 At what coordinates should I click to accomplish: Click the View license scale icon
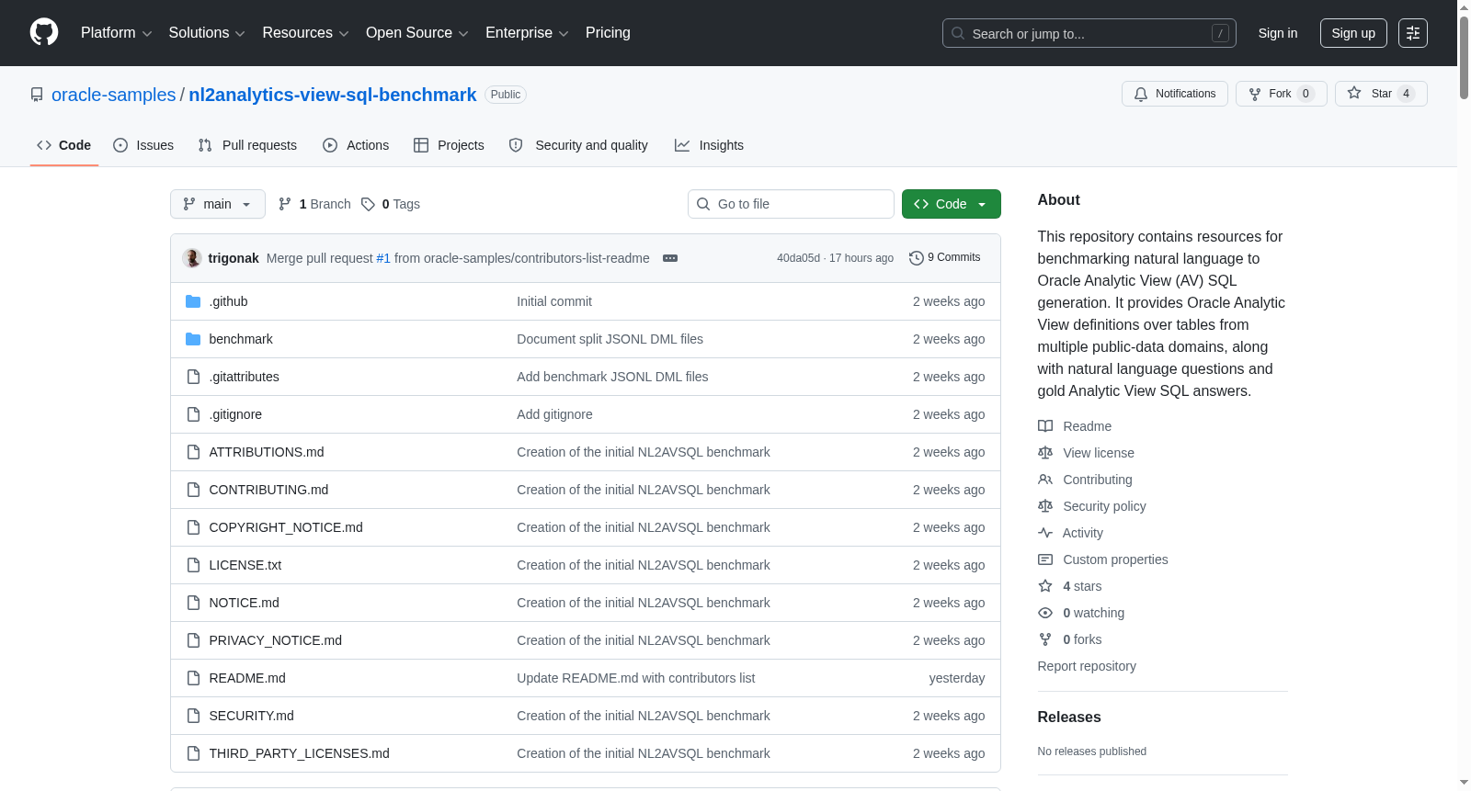pyautogui.click(x=1045, y=453)
